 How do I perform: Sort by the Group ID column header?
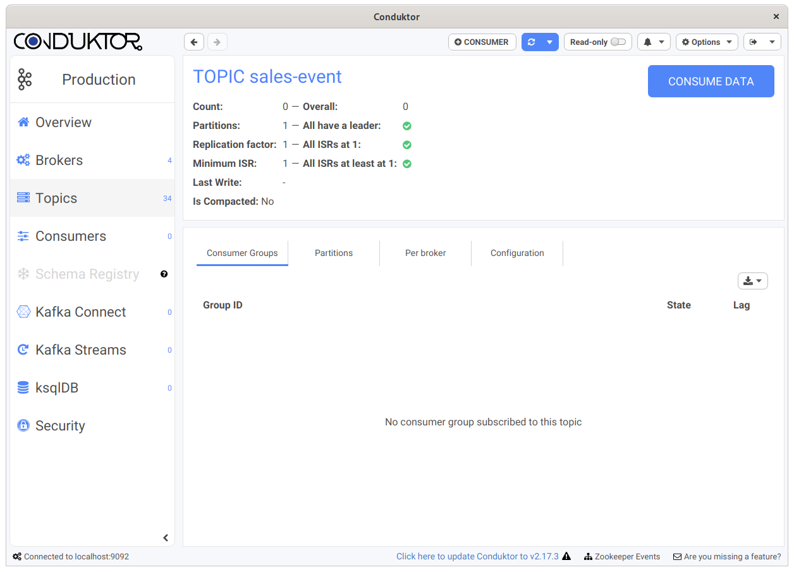(x=223, y=305)
